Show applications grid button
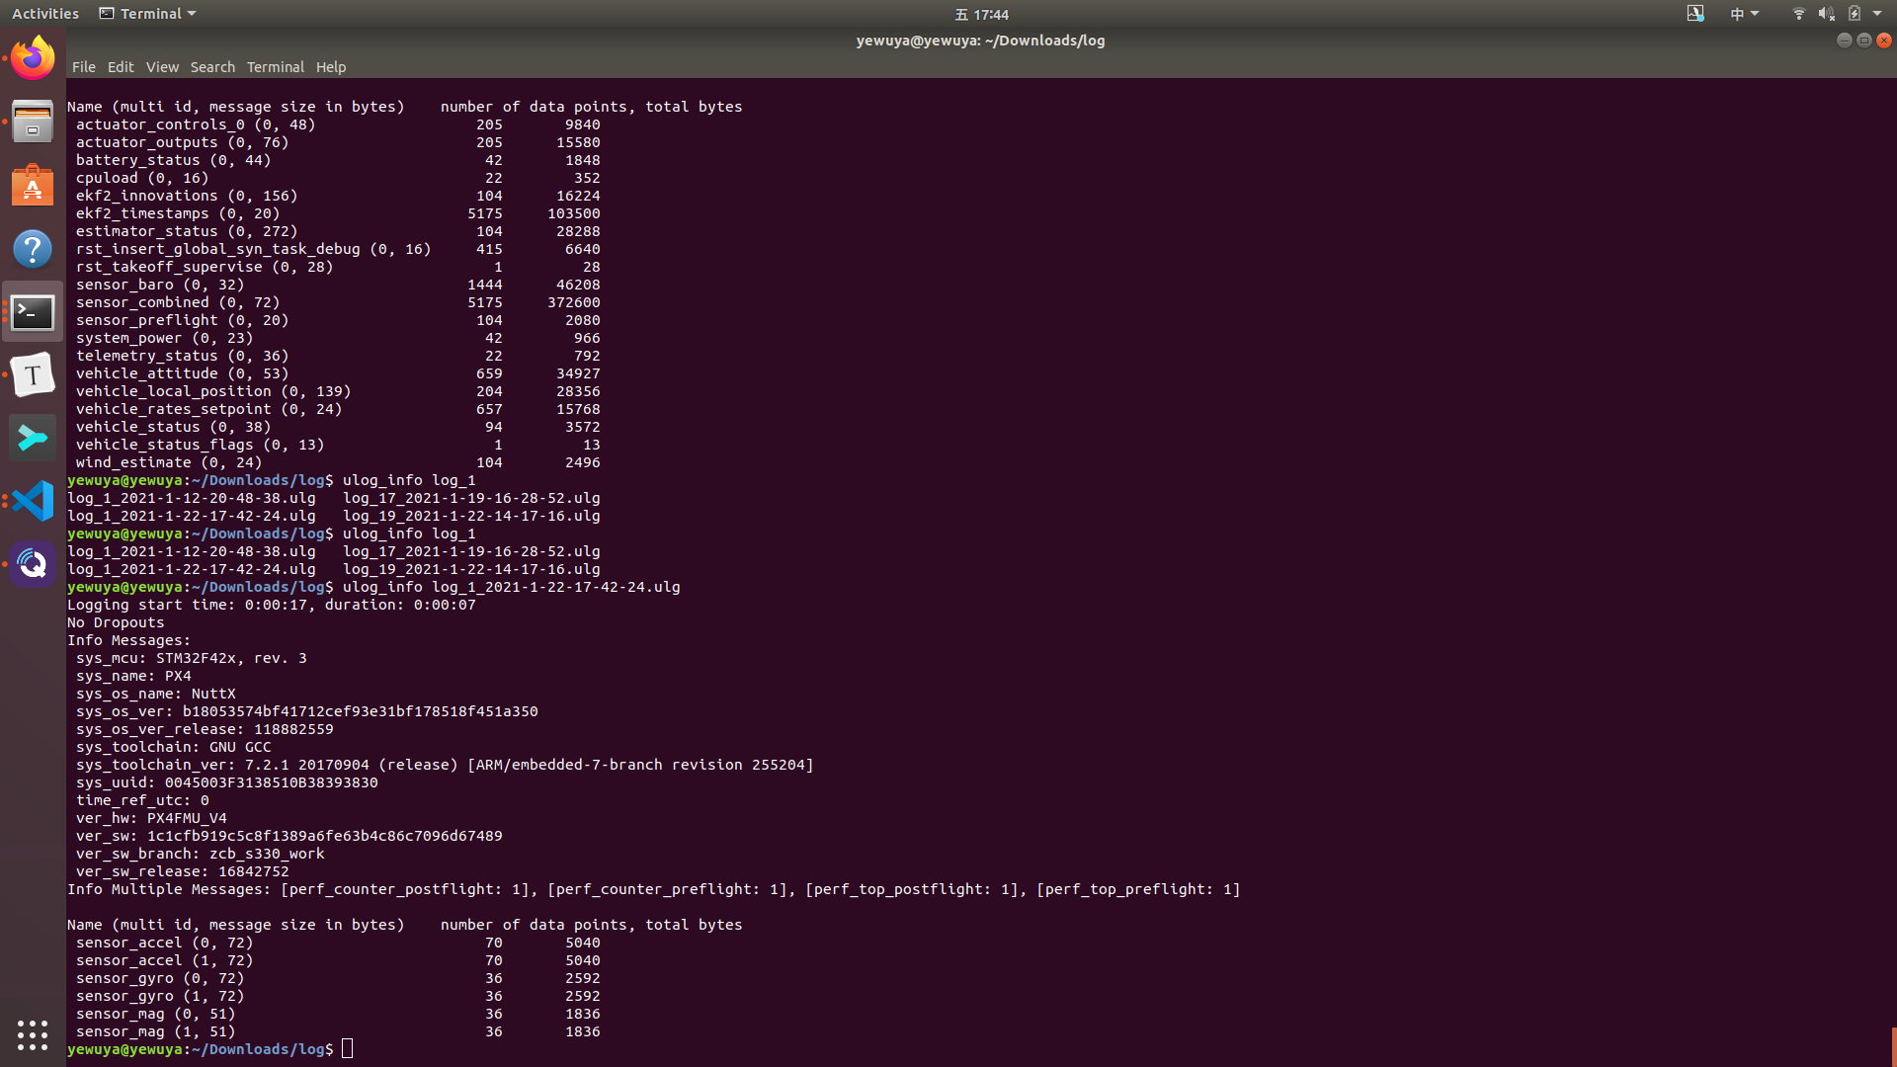 click(33, 1034)
